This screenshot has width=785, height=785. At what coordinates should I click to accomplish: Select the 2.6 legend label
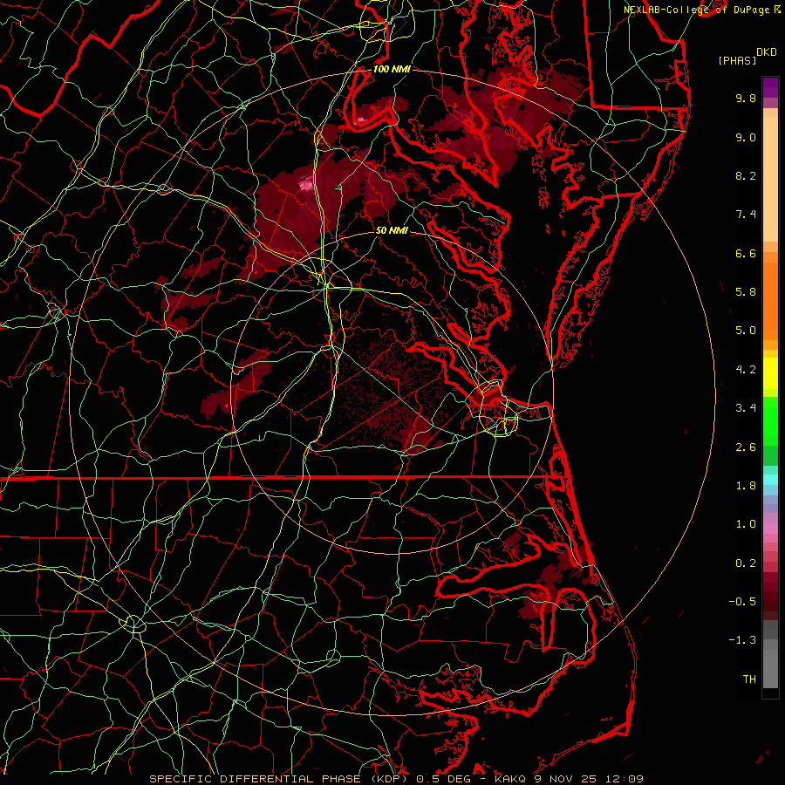pyautogui.click(x=746, y=447)
